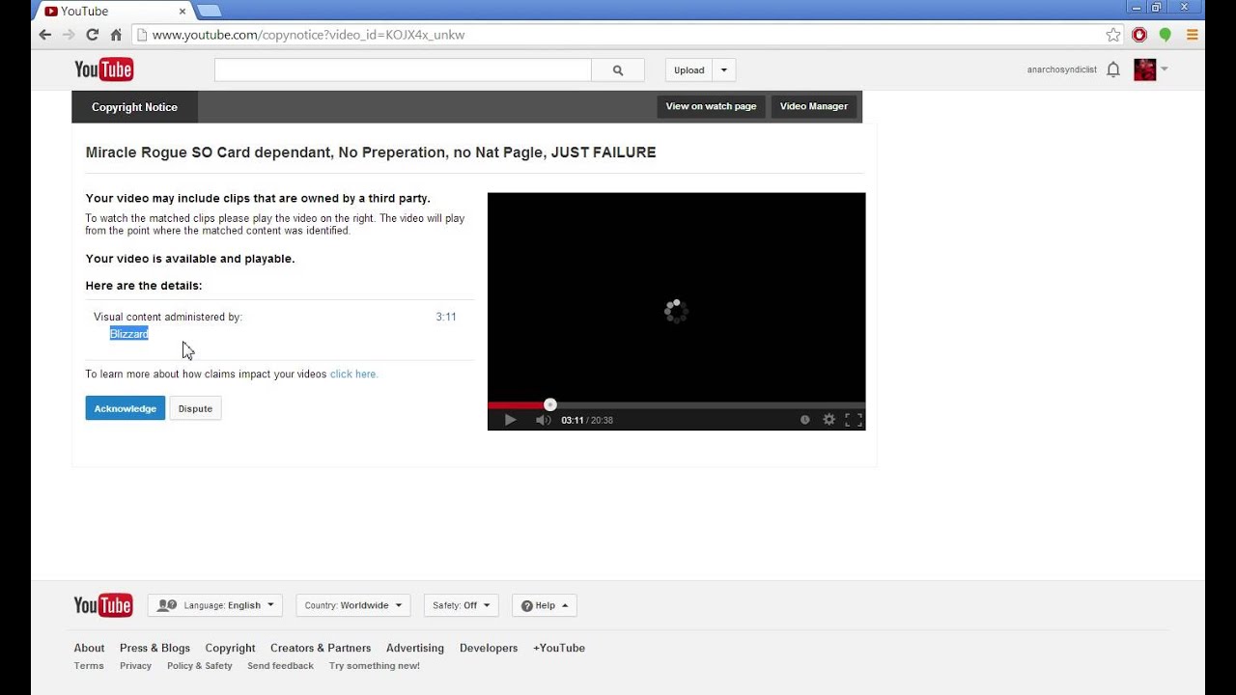
Task: Open the Language: English dropdown
Action: [215, 605]
